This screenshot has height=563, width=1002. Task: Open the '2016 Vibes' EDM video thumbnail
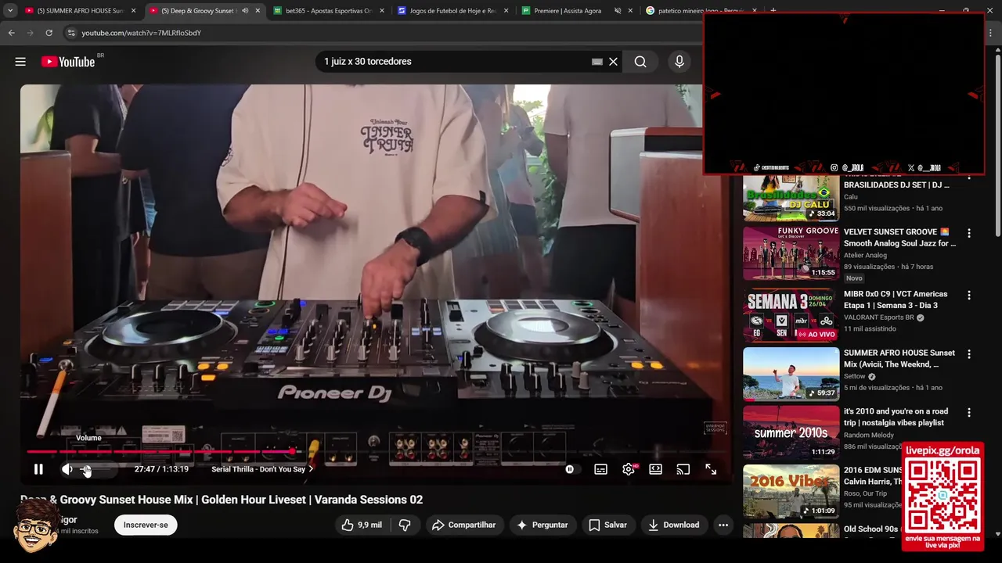(791, 491)
